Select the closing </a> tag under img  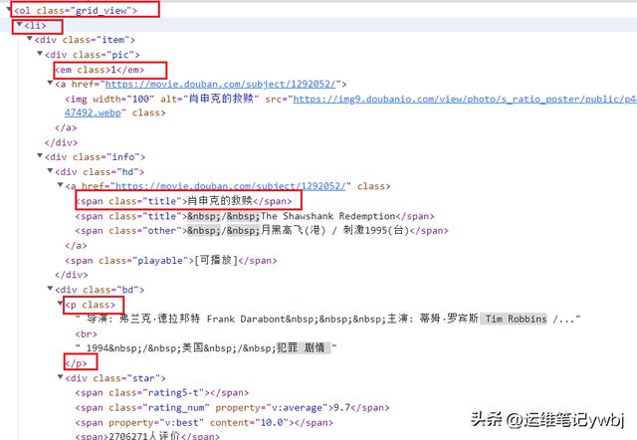click(66, 127)
